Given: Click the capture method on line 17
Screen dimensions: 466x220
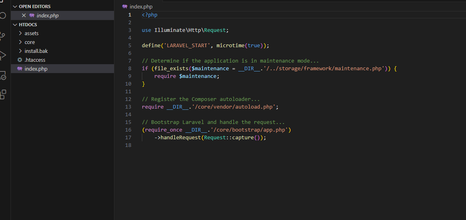Looking at the screenshot, I should click(x=243, y=138).
